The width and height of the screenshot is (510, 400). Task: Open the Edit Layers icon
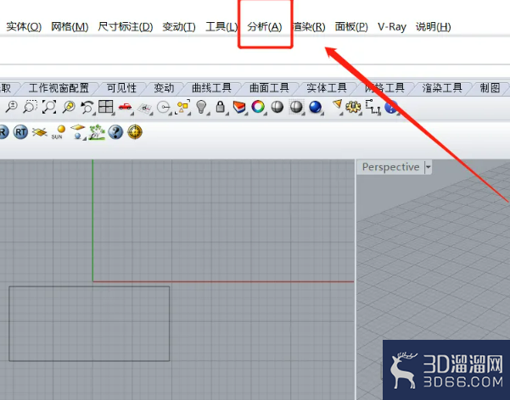click(x=239, y=107)
